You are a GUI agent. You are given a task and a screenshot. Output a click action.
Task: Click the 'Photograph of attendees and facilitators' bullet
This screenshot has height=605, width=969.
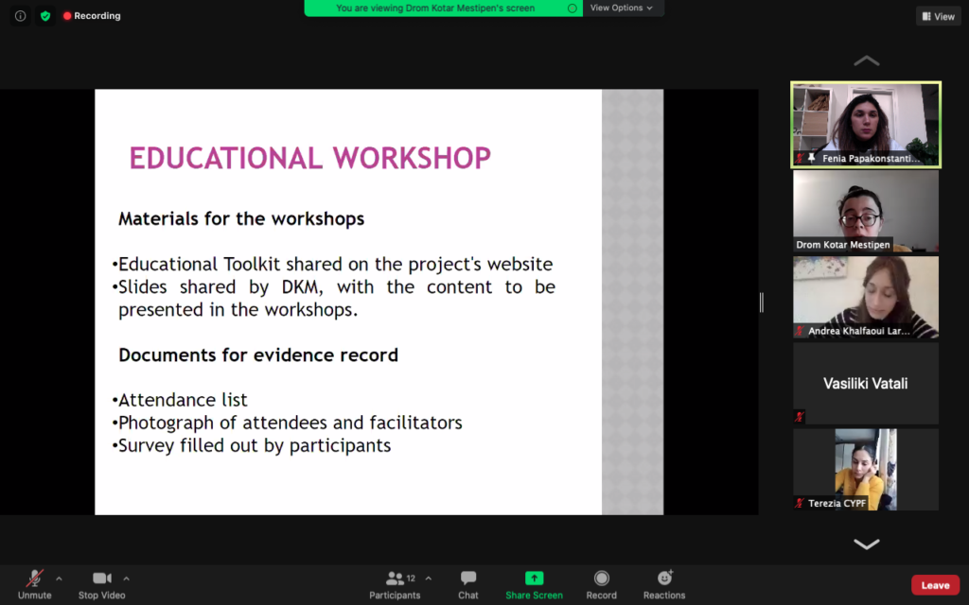[288, 423]
